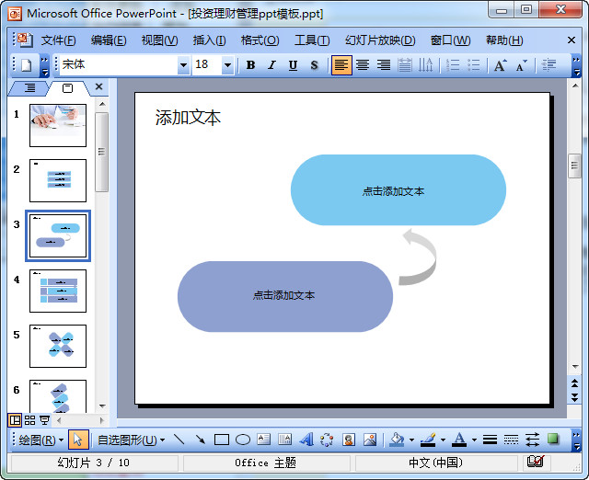Select the Rectangle drawing tool

(x=221, y=440)
